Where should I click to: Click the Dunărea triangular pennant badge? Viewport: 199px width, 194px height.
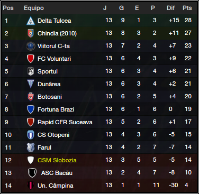[x=31, y=84]
